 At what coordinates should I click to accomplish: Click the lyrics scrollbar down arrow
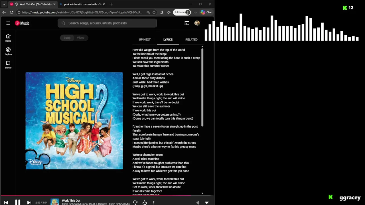[x=202, y=193]
